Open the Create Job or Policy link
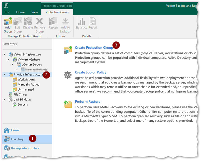Viewport: 201px width, 161px height. click(x=90, y=72)
